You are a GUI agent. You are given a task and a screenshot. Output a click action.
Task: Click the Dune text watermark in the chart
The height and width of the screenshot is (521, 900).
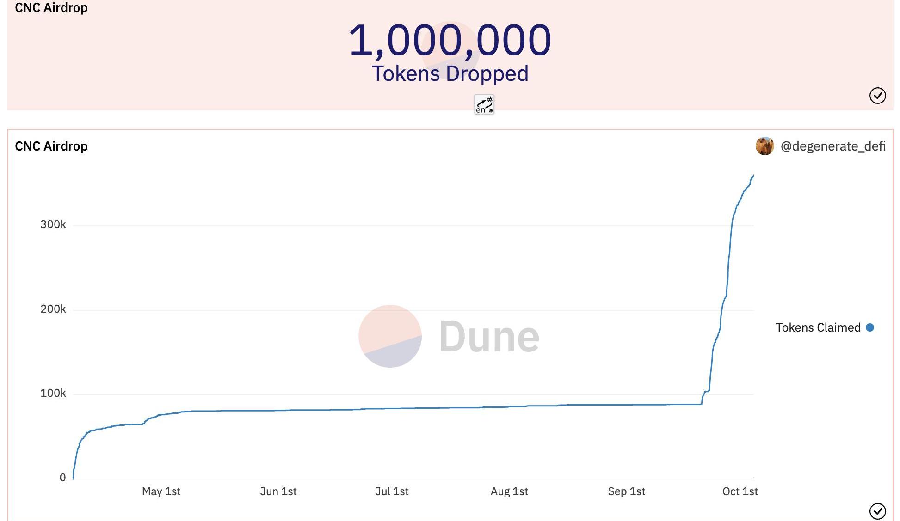pyautogui.click(x=489, y=337)
